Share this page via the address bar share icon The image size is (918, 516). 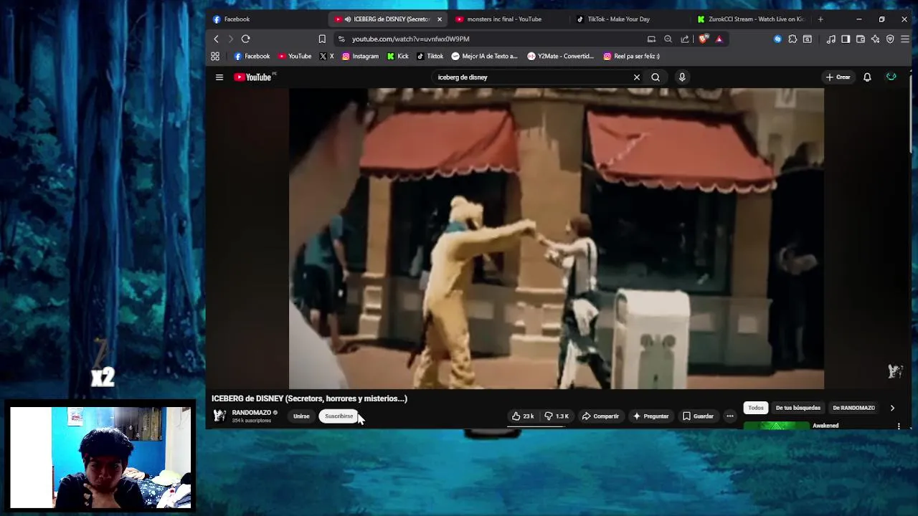(685, 39)
